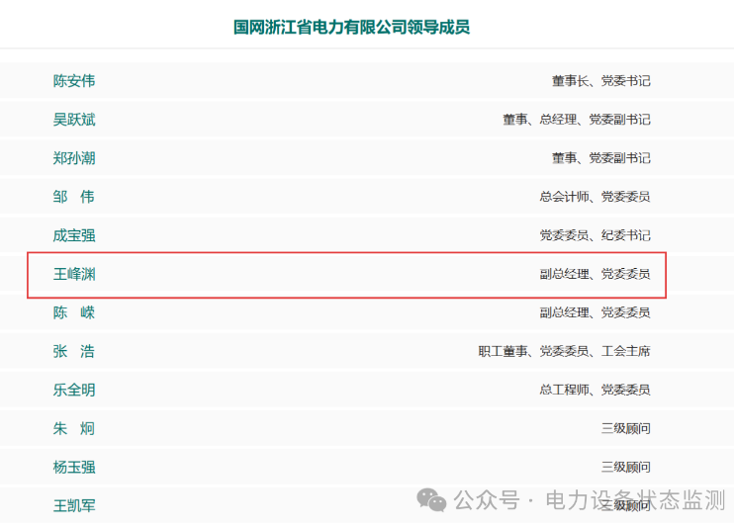Open the 乐全明 name link
Screen dimensions: 734x528
pos(74,390)
